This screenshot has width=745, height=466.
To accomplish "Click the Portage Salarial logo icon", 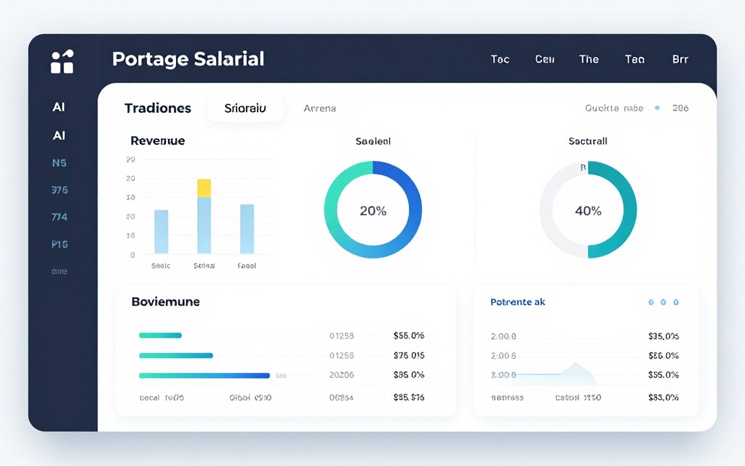I will [62, 61].
